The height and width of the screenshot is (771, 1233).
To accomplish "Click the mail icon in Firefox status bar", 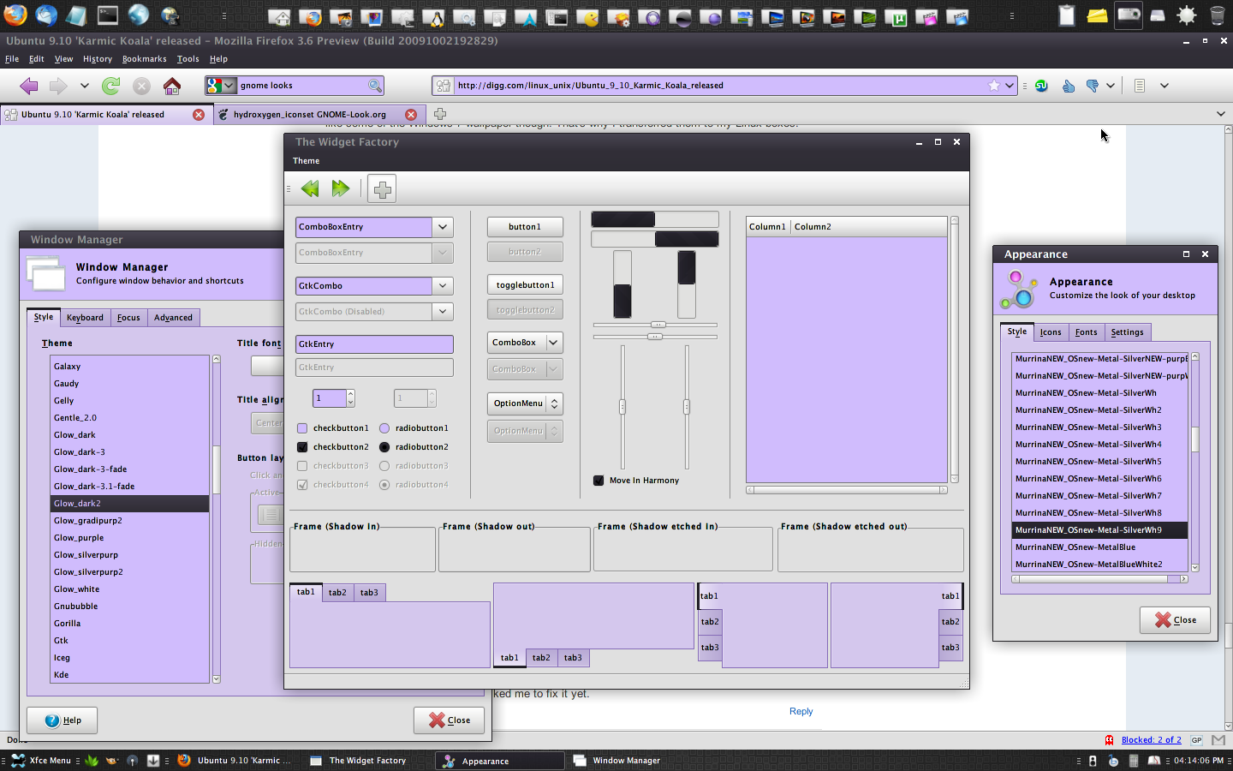I will (1218, 740).
